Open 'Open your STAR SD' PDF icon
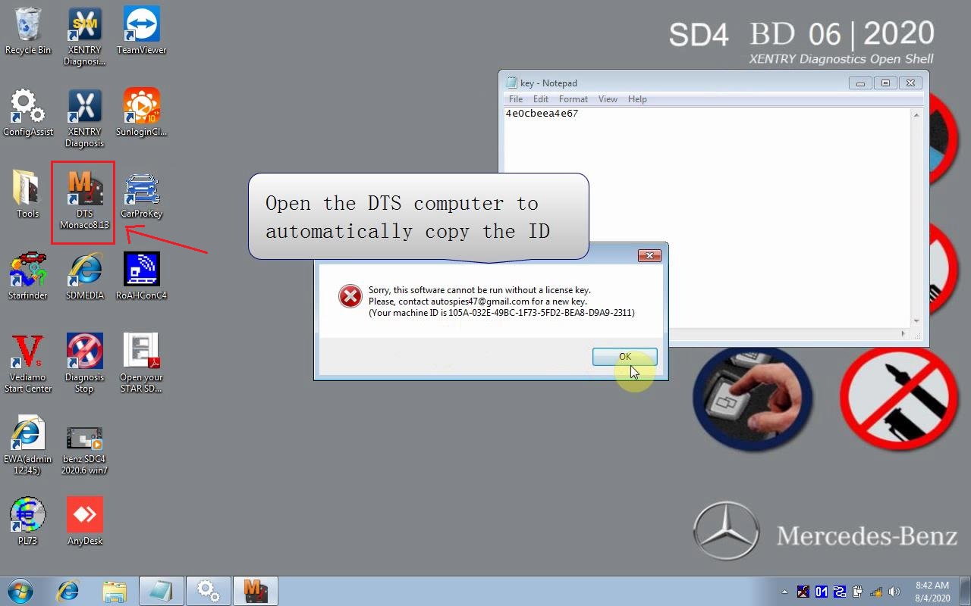This screenshot has height=606, width=971. 142,364
